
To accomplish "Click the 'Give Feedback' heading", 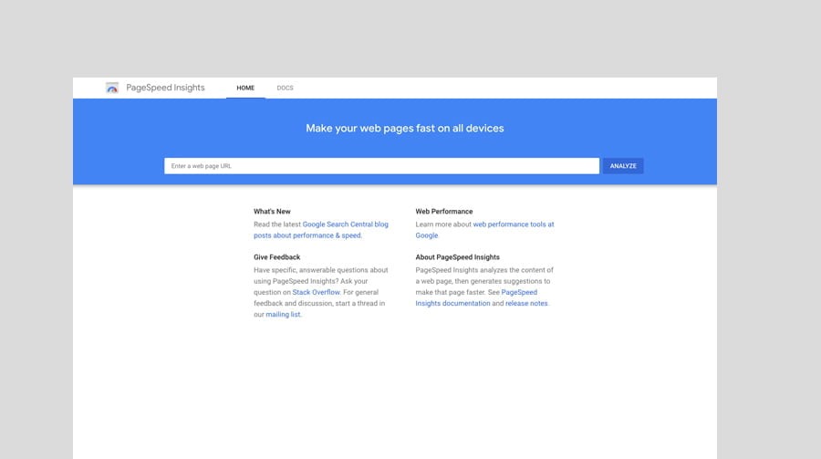I will pyautogui.click(x=277, y=257).
